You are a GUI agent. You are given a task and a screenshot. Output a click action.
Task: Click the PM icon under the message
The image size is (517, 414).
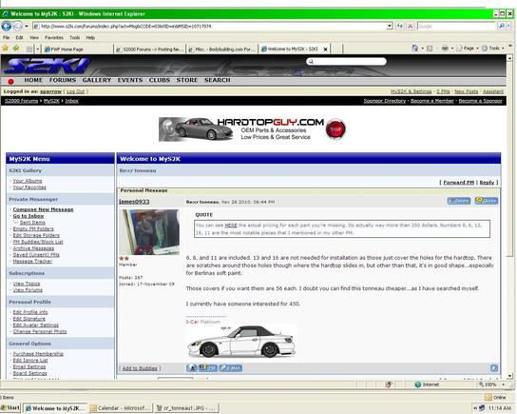click(x=208, y=368)
